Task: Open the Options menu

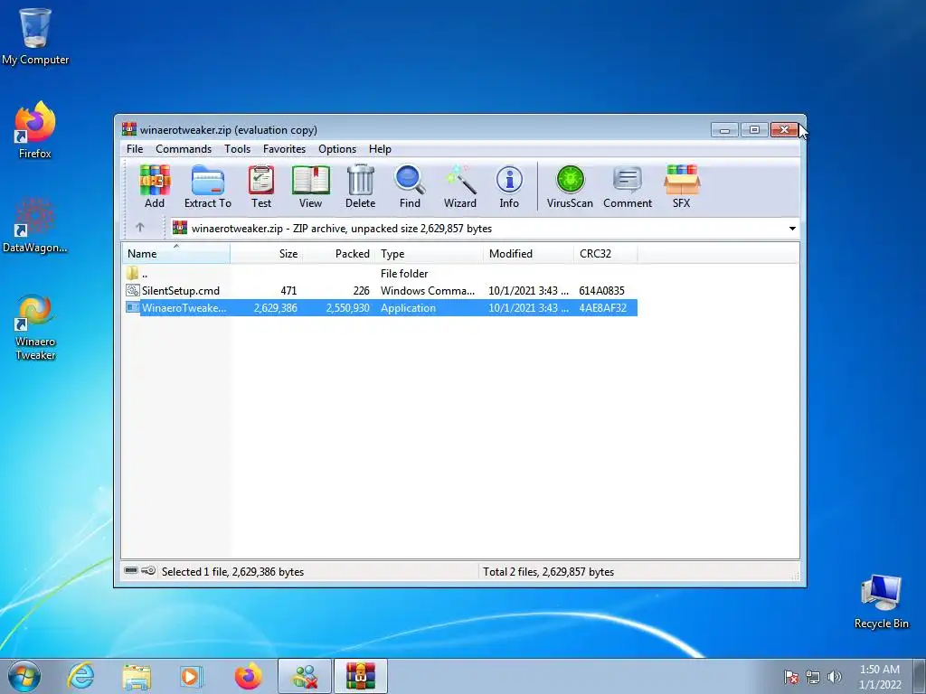Action: point(337,149)
